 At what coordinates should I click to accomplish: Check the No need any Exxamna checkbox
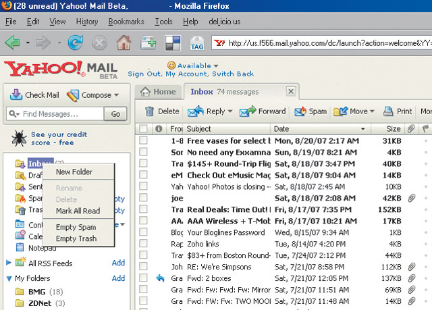point(143,152)
